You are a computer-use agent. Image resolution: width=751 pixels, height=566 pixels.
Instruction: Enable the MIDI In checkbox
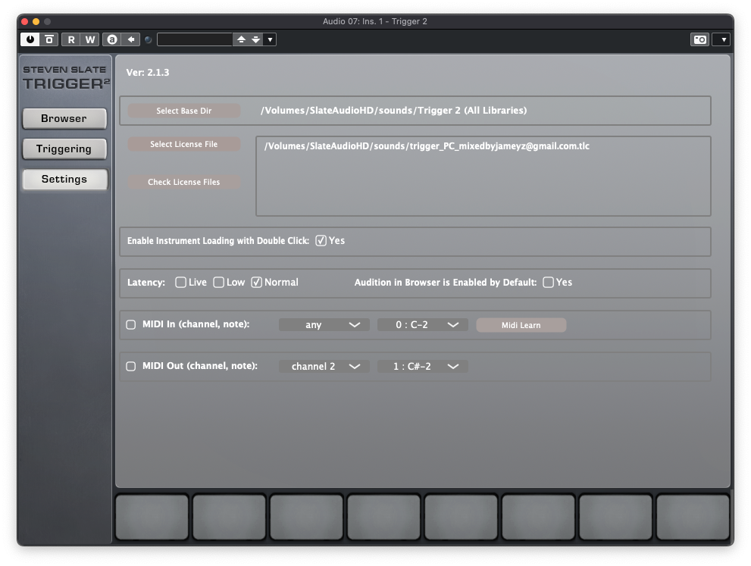pos(131,324)
